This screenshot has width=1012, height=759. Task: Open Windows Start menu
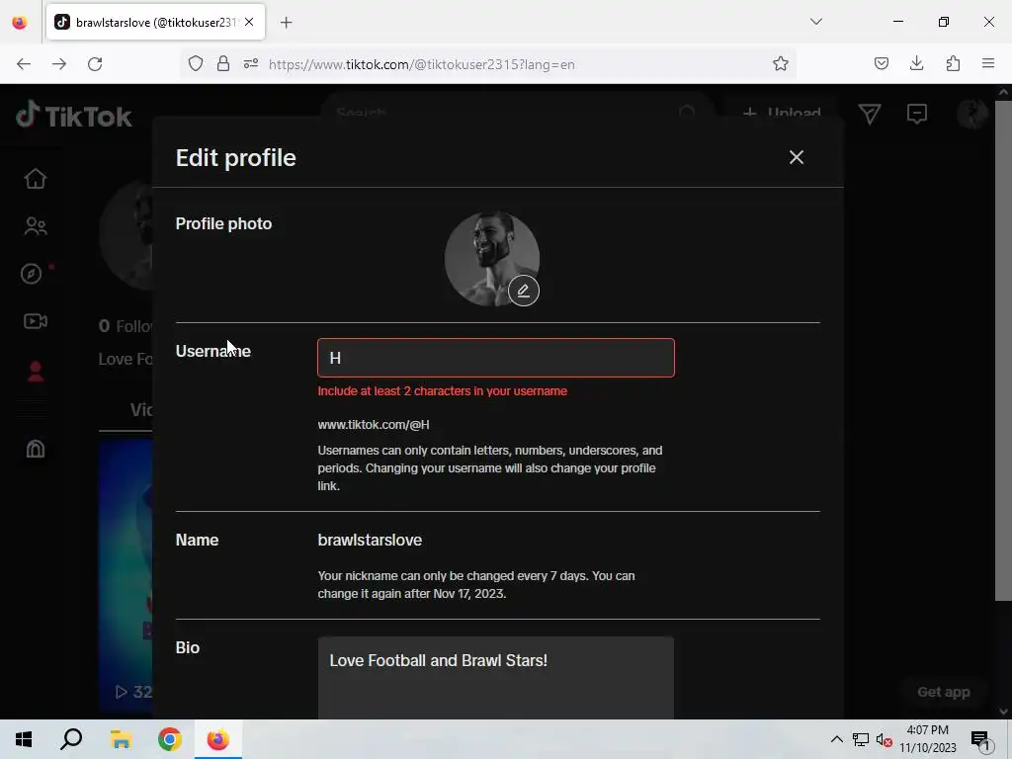tap(24, 739)
